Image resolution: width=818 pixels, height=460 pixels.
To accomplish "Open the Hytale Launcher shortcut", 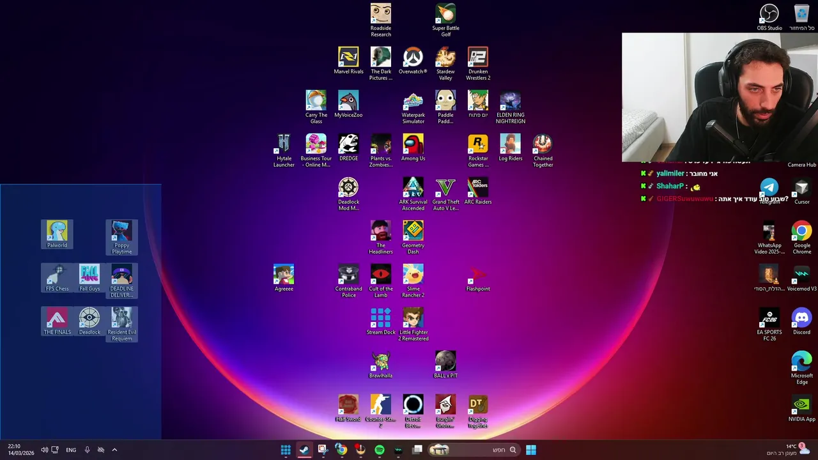I will coord(284,151).
